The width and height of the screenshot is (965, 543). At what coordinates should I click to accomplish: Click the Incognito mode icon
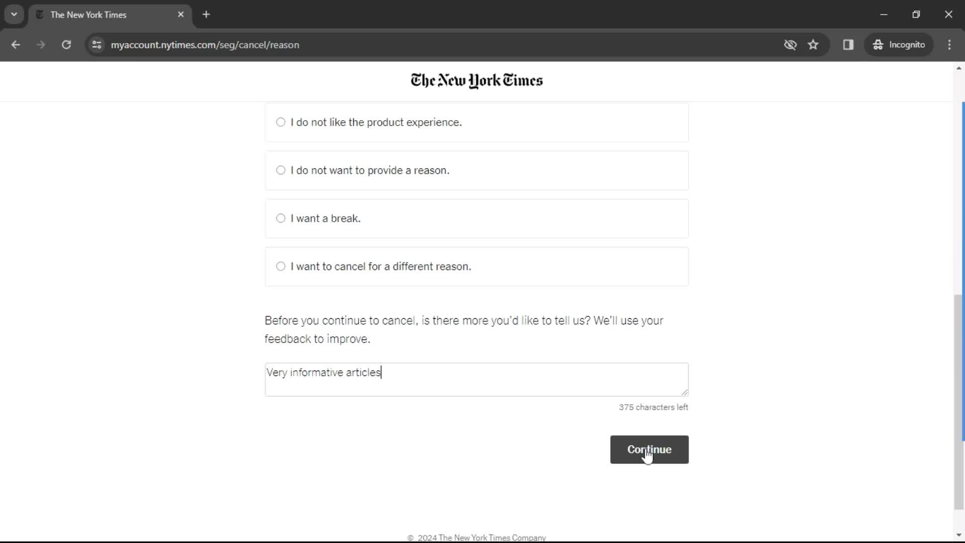coord(878,44)
